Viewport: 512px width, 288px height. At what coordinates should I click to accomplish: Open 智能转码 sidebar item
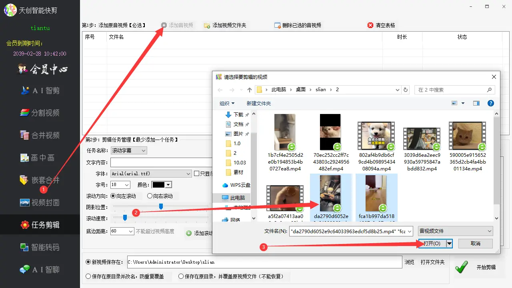40,247
